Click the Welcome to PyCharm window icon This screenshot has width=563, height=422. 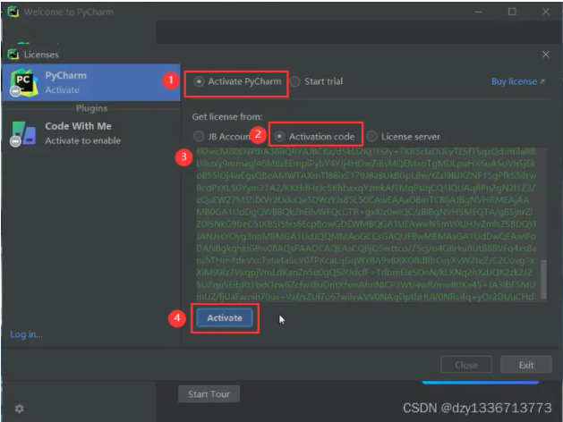coord(13,12)
